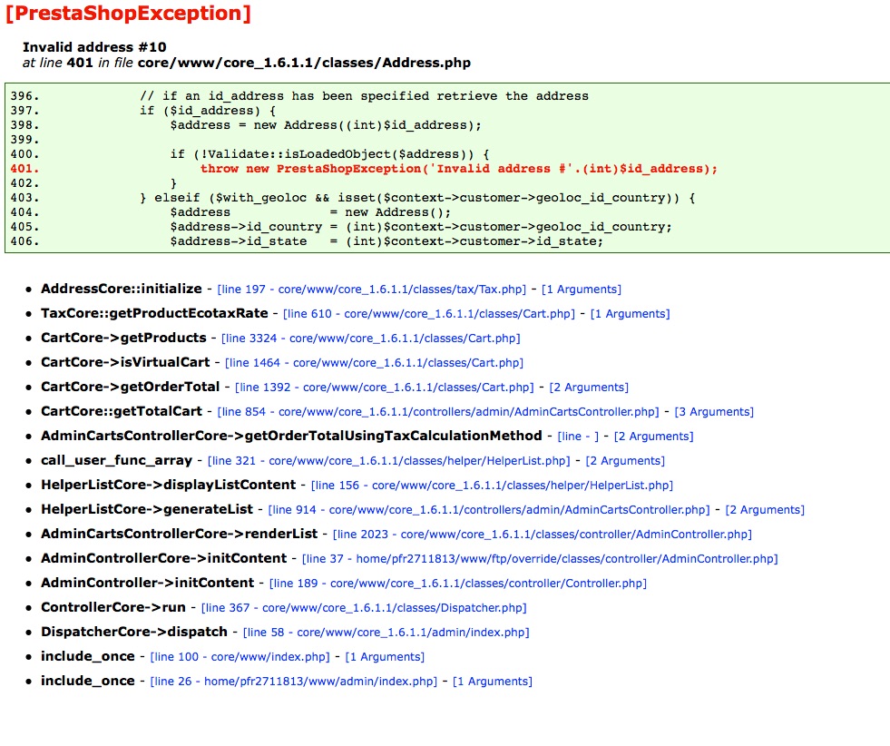Image resolution: width=890 pixels, height=746 pixels.
Task: Open TaxCore::getProductEcotaxRate line 610 Cart.php link
Action: point(429,313)
